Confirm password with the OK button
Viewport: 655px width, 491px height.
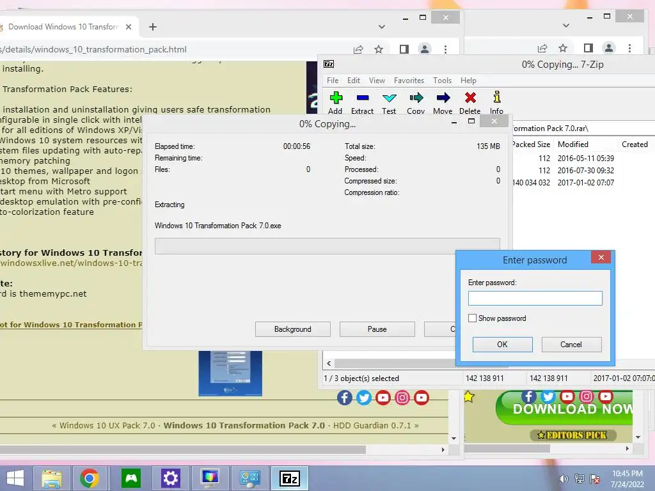[503, 345]
